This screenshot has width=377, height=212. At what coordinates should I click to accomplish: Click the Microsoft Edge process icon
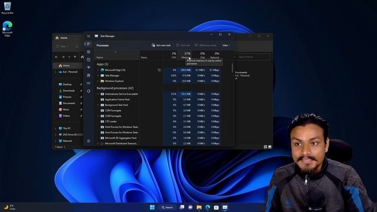coord(102,70)
